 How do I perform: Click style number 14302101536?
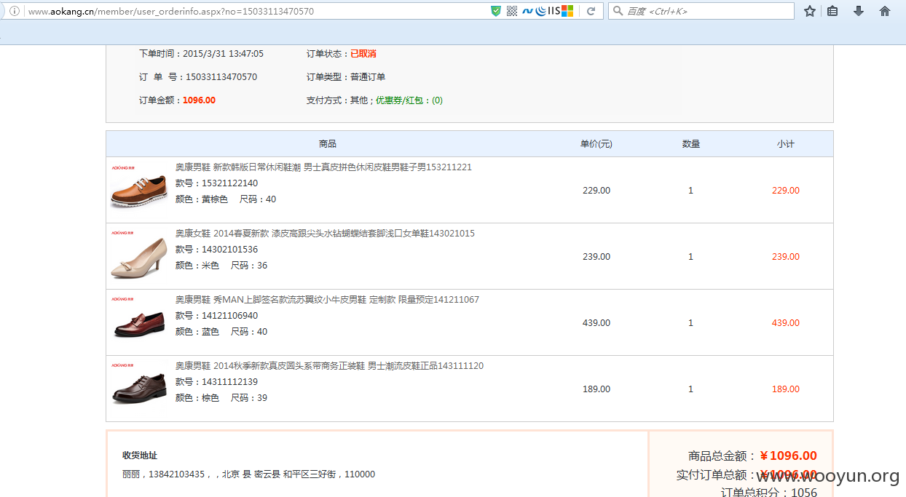pyautogui.click(x=229, y=250)
